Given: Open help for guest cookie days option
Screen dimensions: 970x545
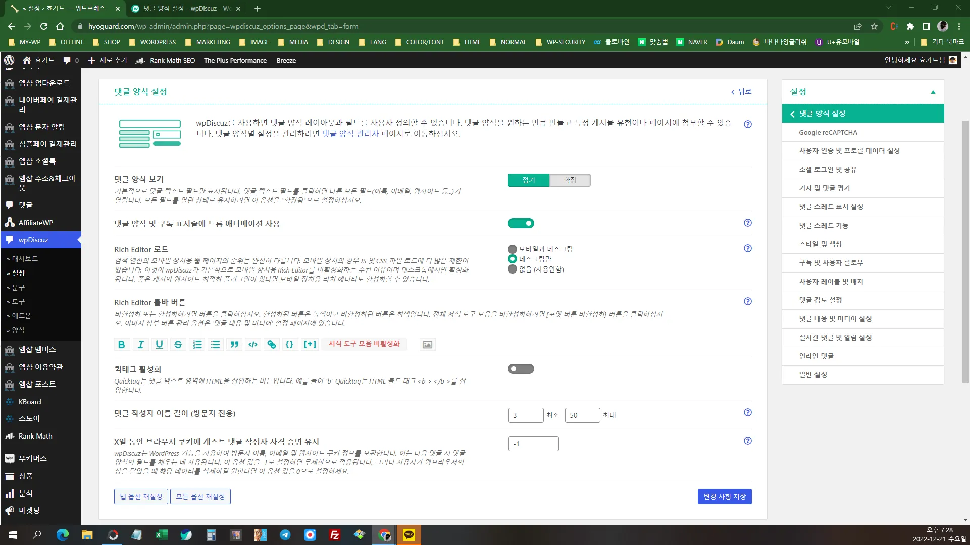Looking at the screenshot, I should point(748,441).
